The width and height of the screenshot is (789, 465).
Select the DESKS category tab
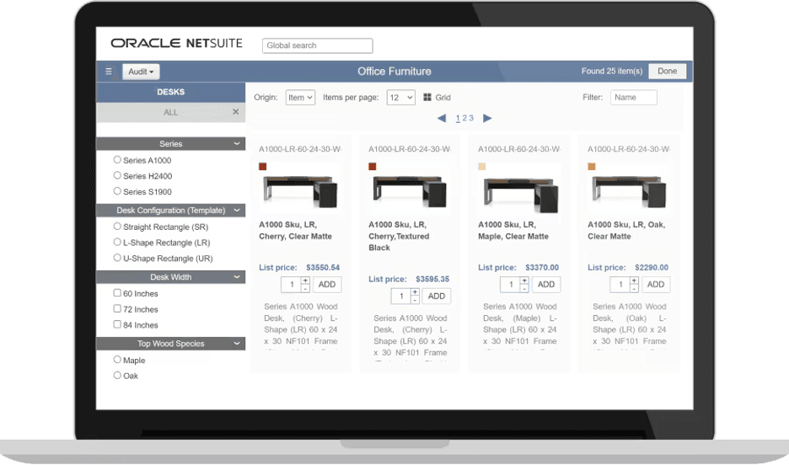170,92
